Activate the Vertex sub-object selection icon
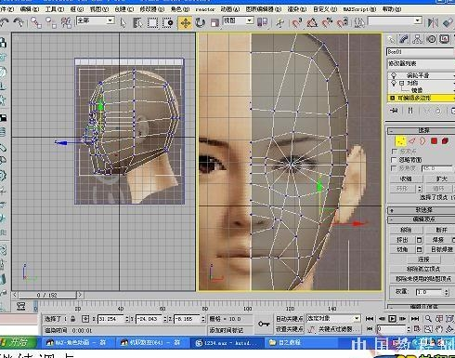This screenshot has height=358, width=455. [400, 141]
